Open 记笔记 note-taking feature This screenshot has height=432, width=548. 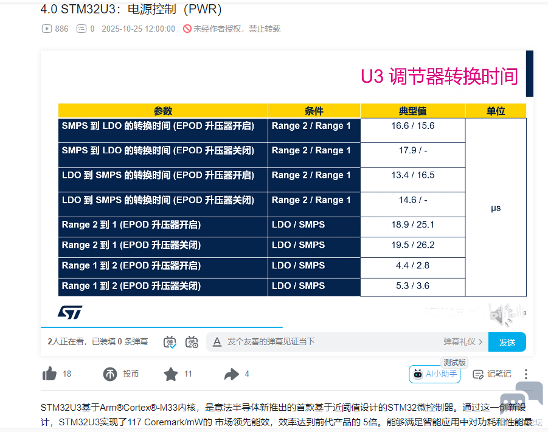tap(491, 374)
